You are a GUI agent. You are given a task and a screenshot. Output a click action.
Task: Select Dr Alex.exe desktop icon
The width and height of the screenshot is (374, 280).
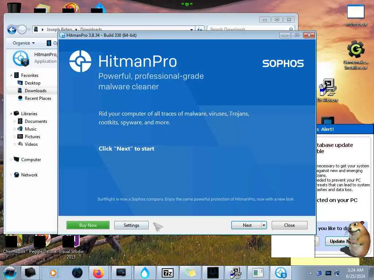click(x=328, y=90)
